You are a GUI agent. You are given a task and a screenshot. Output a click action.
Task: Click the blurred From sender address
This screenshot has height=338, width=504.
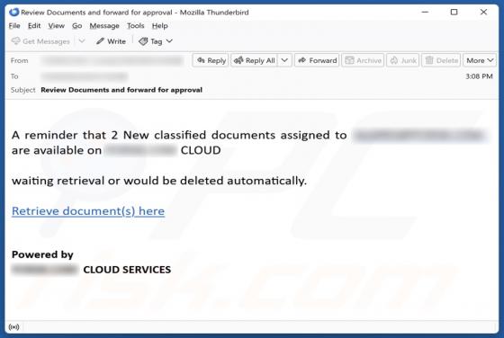[112, 60]
